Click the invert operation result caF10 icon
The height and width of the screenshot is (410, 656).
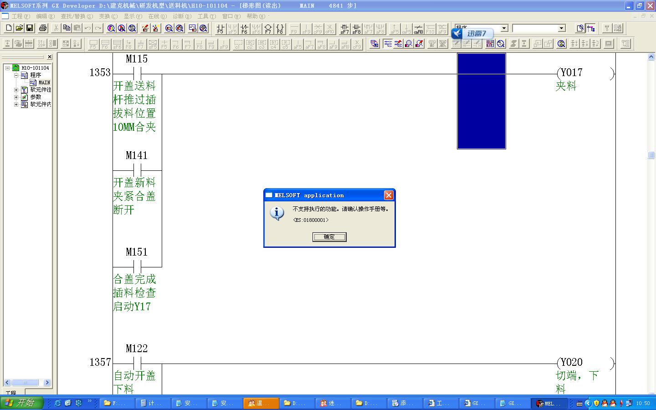coord(418,29)
